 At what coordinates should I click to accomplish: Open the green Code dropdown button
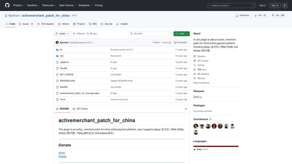point(182,34)
